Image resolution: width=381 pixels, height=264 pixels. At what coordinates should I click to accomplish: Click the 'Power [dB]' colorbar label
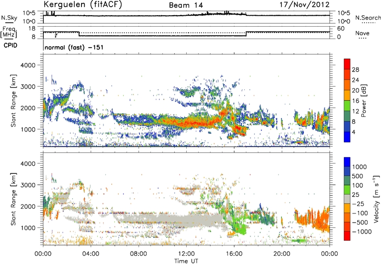tap(363, 101)
